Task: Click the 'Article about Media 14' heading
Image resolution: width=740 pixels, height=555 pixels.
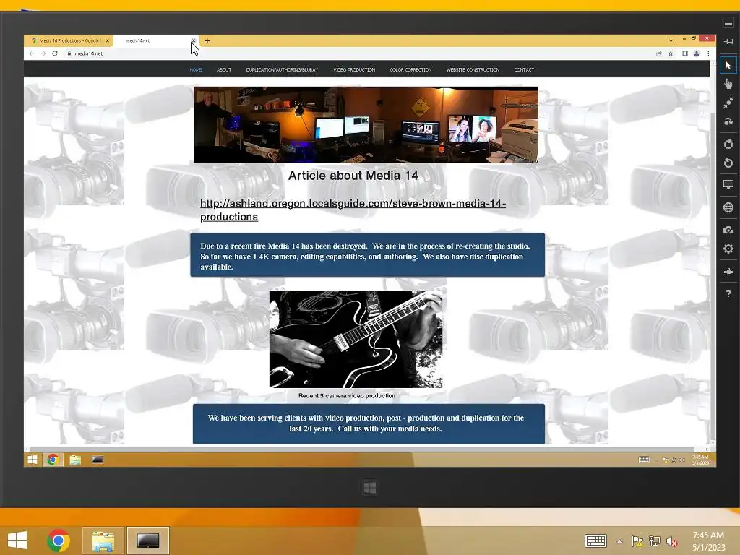Action: coord(353,176)
